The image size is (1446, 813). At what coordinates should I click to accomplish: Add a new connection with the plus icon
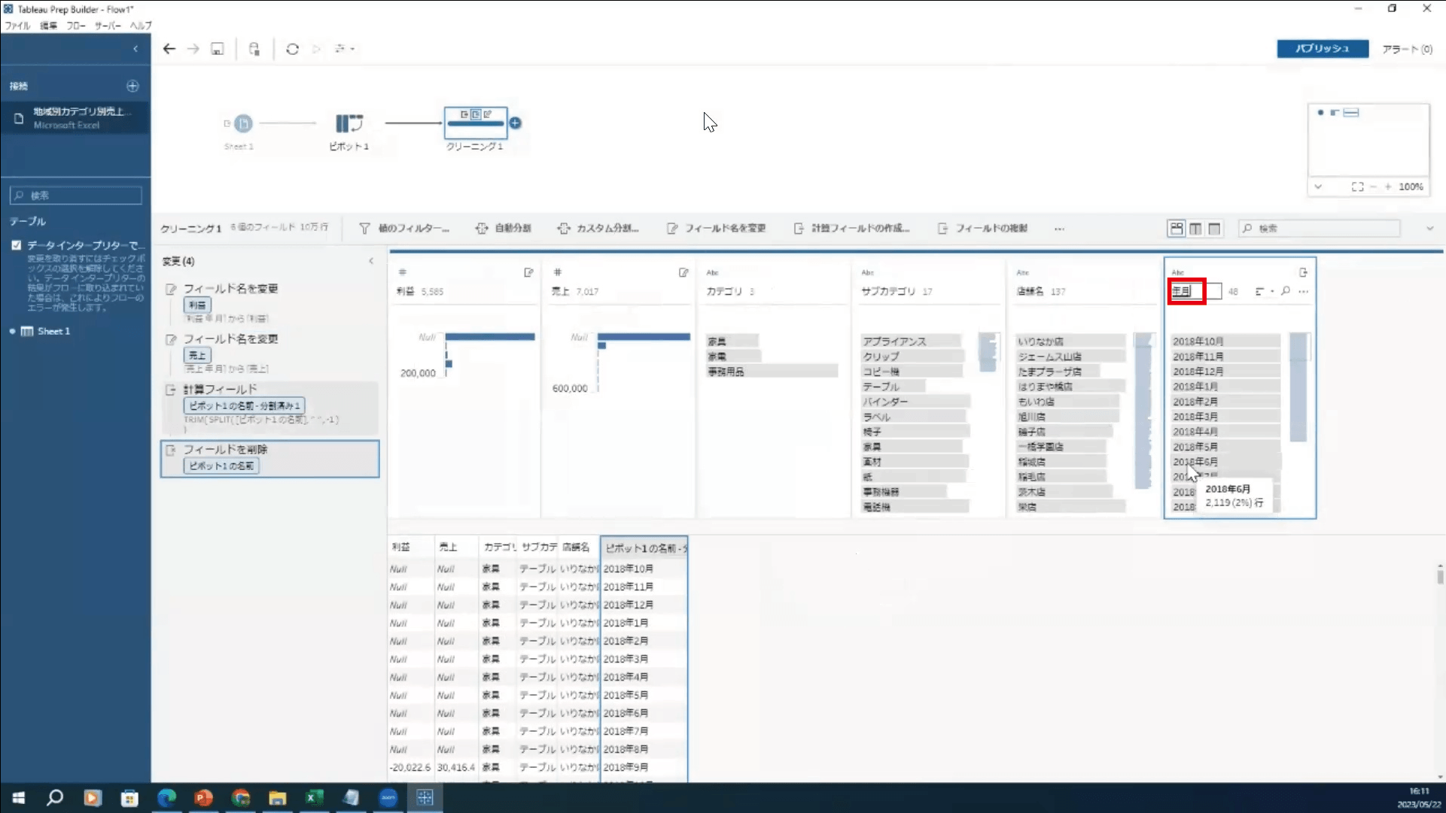coord(132,86)
